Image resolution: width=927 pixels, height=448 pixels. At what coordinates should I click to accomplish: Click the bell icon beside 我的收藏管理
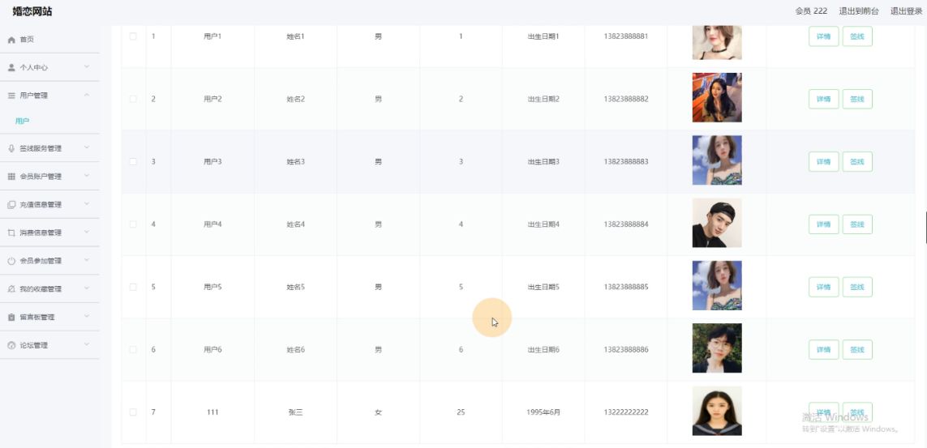(11, 289)
